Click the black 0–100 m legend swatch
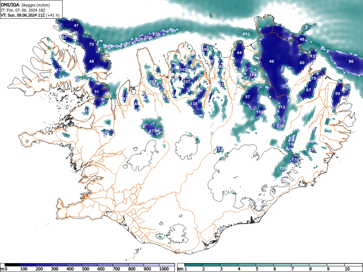Viewport: 363px width, 272px height. click(x=12, y=265)
